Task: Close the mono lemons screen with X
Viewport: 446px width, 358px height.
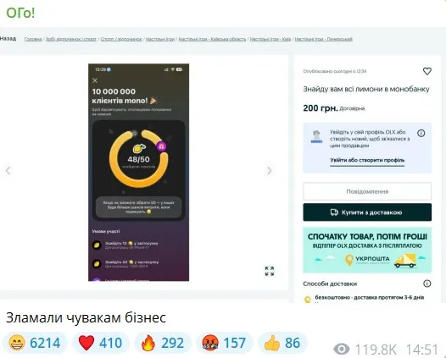Action: 95,80
